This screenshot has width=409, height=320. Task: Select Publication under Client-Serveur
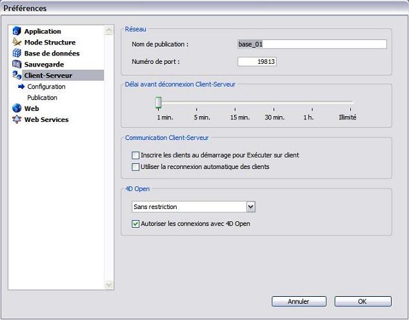(x=42, y=97)
